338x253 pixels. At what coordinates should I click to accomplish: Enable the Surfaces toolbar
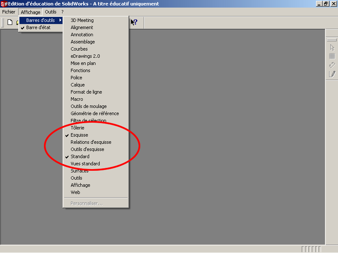click(x=96, y=171)
